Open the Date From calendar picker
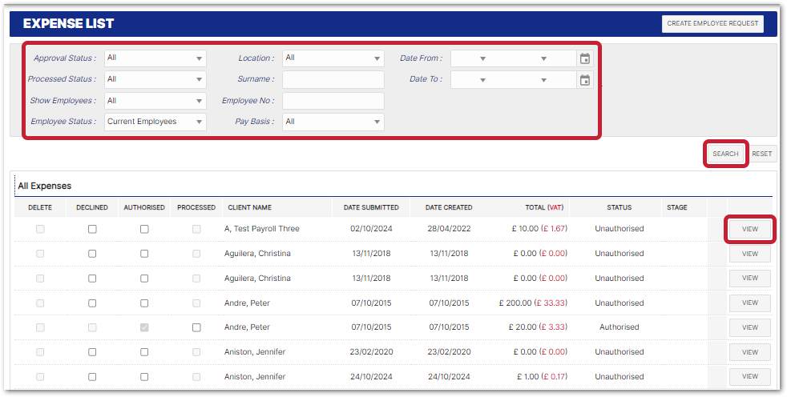The height and width of the screenshot is (397, 787). coord(585,58)
